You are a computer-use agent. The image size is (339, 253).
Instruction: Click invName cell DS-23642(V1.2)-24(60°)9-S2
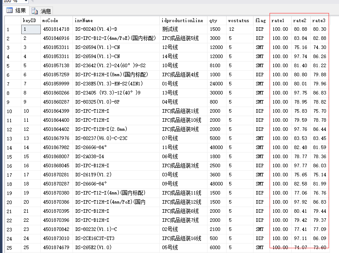116,65
